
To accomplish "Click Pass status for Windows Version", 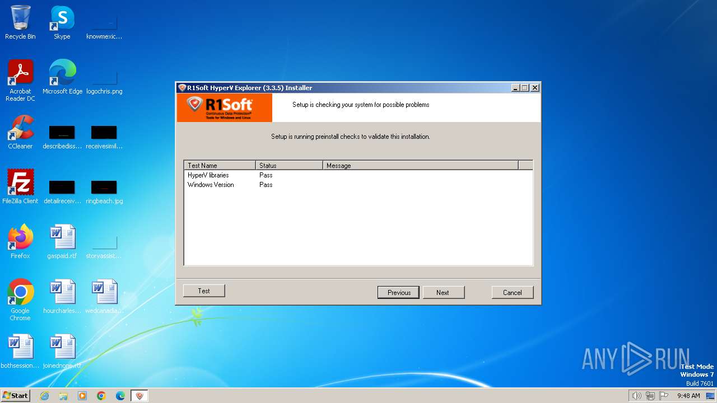I will (266, 185).
